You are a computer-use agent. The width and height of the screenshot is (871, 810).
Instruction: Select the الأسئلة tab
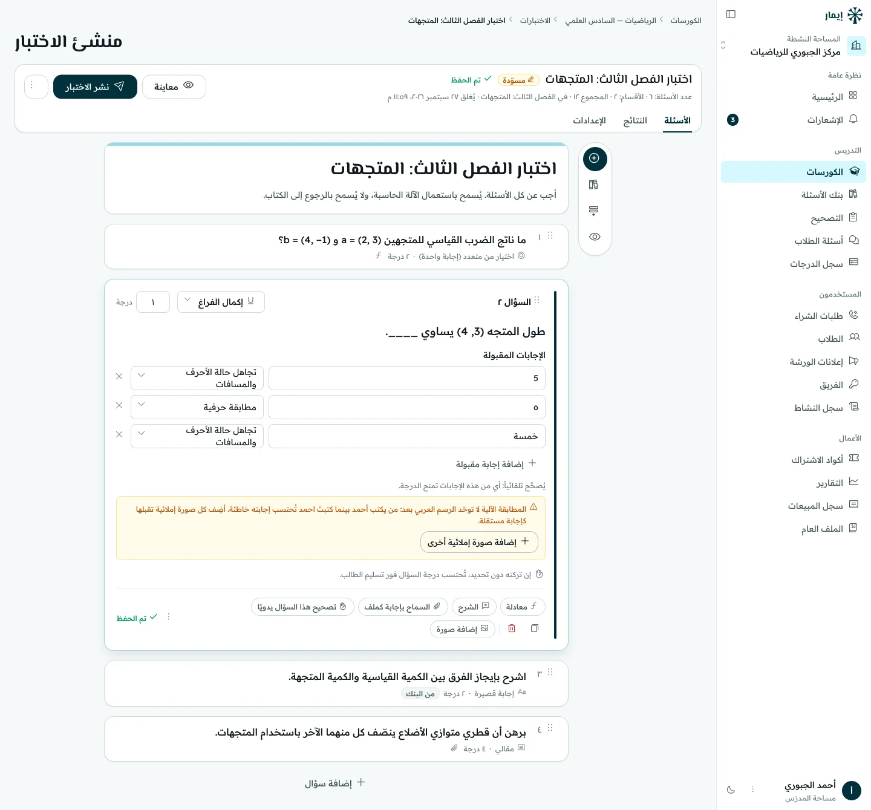tap(677, 120)
